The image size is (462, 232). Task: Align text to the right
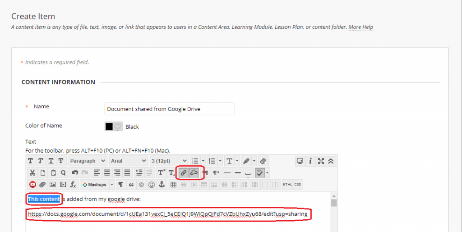(x=117, y=173)
